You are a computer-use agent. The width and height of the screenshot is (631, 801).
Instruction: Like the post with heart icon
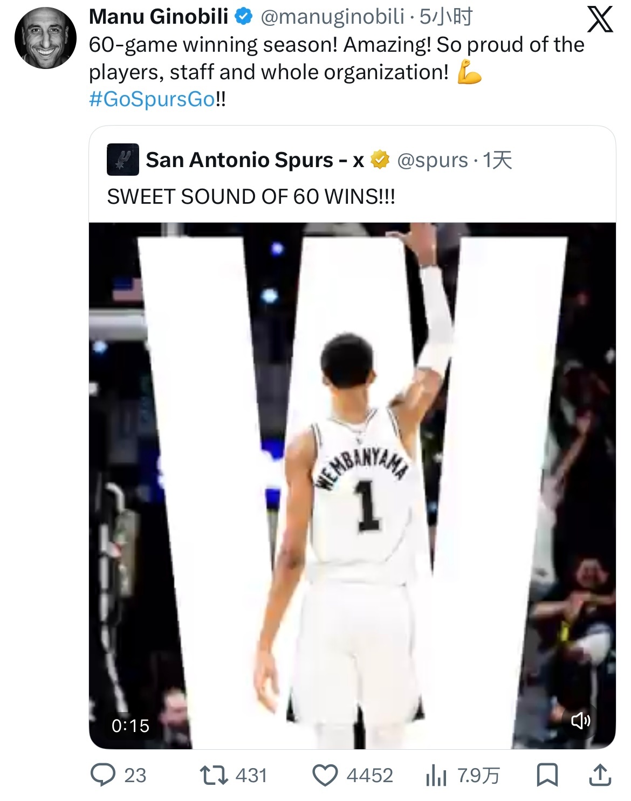pos(325,775)
